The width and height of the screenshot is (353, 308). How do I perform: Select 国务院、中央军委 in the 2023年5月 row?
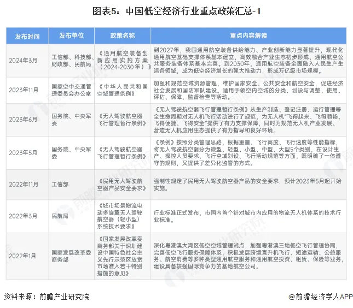(x=71, y=153)
